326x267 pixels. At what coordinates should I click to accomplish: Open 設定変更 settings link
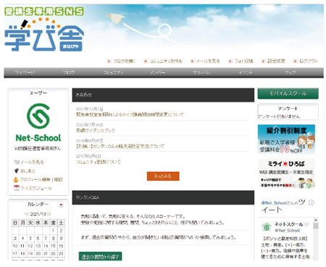tap(276, 61)
